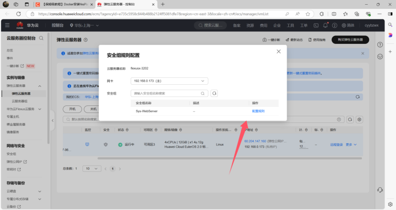Open 镜像服务 in the sidebar
Screen dimensions: 396x210
tap(13, 132)
